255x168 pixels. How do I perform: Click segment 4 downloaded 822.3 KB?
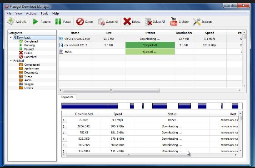pos(84,139)
